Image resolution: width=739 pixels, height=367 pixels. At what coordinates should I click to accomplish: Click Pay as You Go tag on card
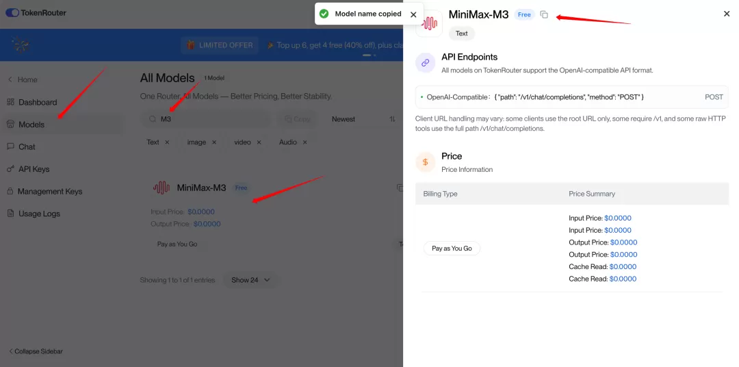click(177, 244)
